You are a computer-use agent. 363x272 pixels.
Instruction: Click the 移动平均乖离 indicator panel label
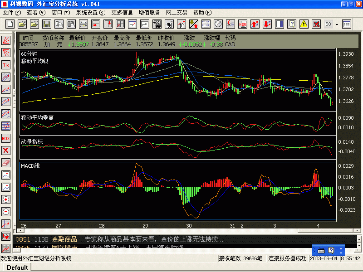[37, 118]
